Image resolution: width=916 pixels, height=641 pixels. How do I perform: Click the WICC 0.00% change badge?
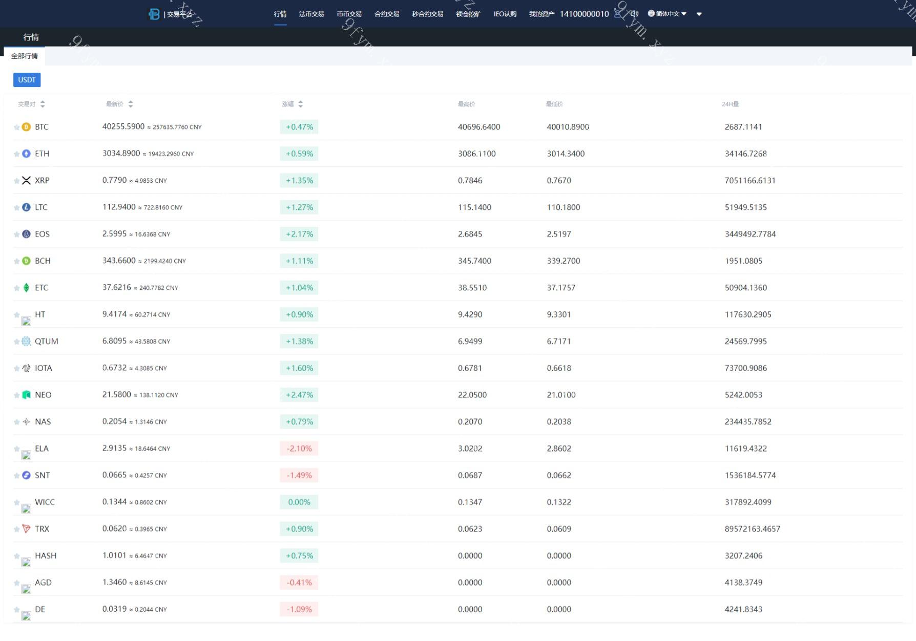(299, 502)
